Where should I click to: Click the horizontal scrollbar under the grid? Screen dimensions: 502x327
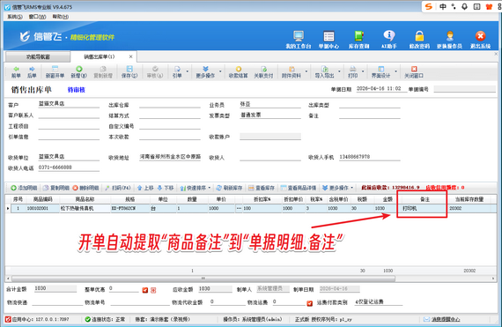[203, 279]
